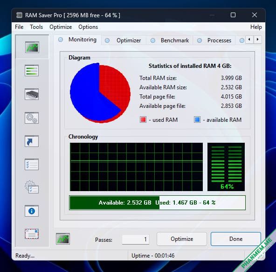Select the shortcut arrow sidebar icon

point(32,141)
